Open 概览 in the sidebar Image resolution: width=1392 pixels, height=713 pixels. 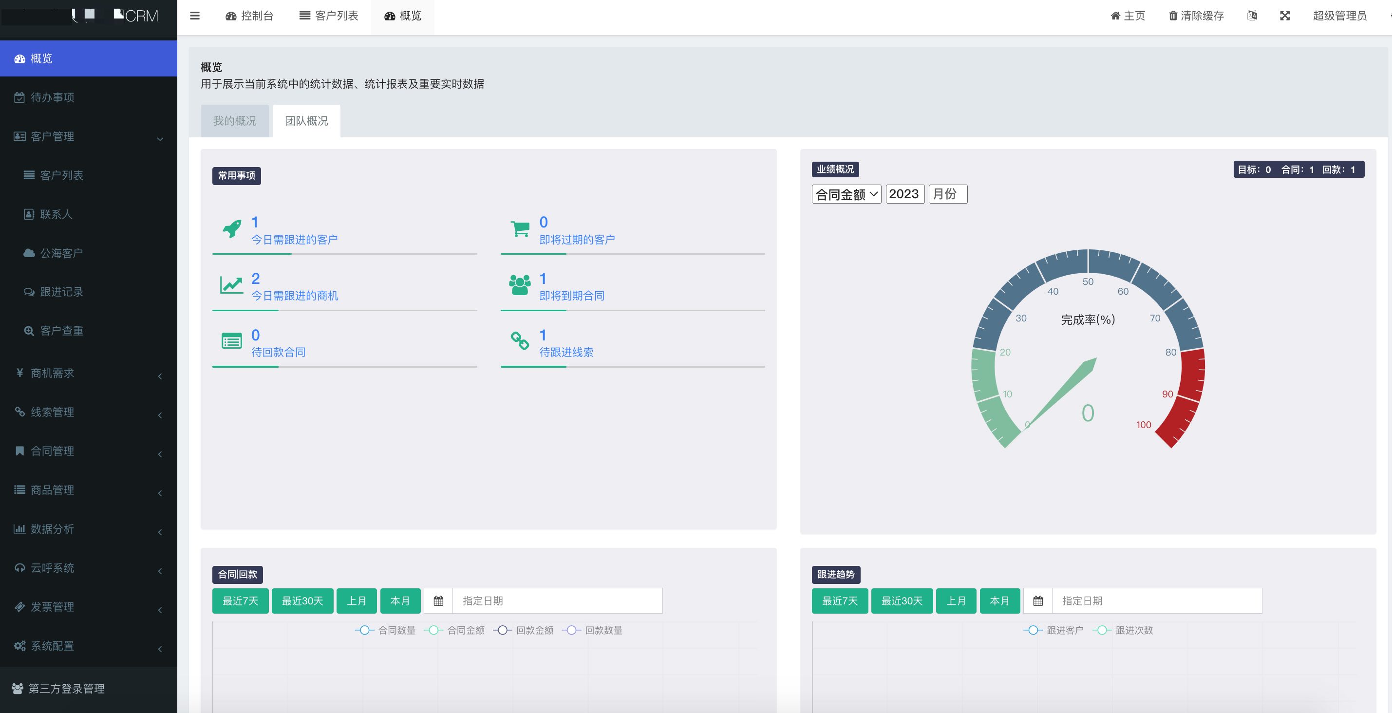(x=89, y=58)
